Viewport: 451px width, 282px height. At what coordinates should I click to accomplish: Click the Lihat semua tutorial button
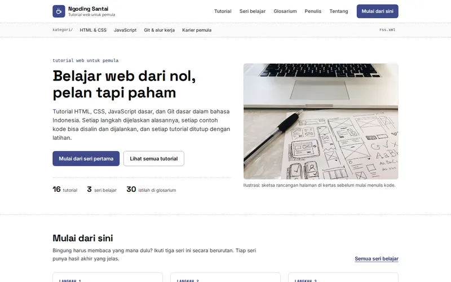tap(153, 158)
